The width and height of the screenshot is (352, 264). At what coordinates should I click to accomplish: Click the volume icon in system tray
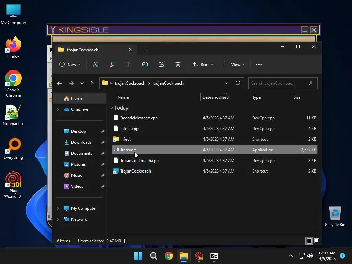310,256
